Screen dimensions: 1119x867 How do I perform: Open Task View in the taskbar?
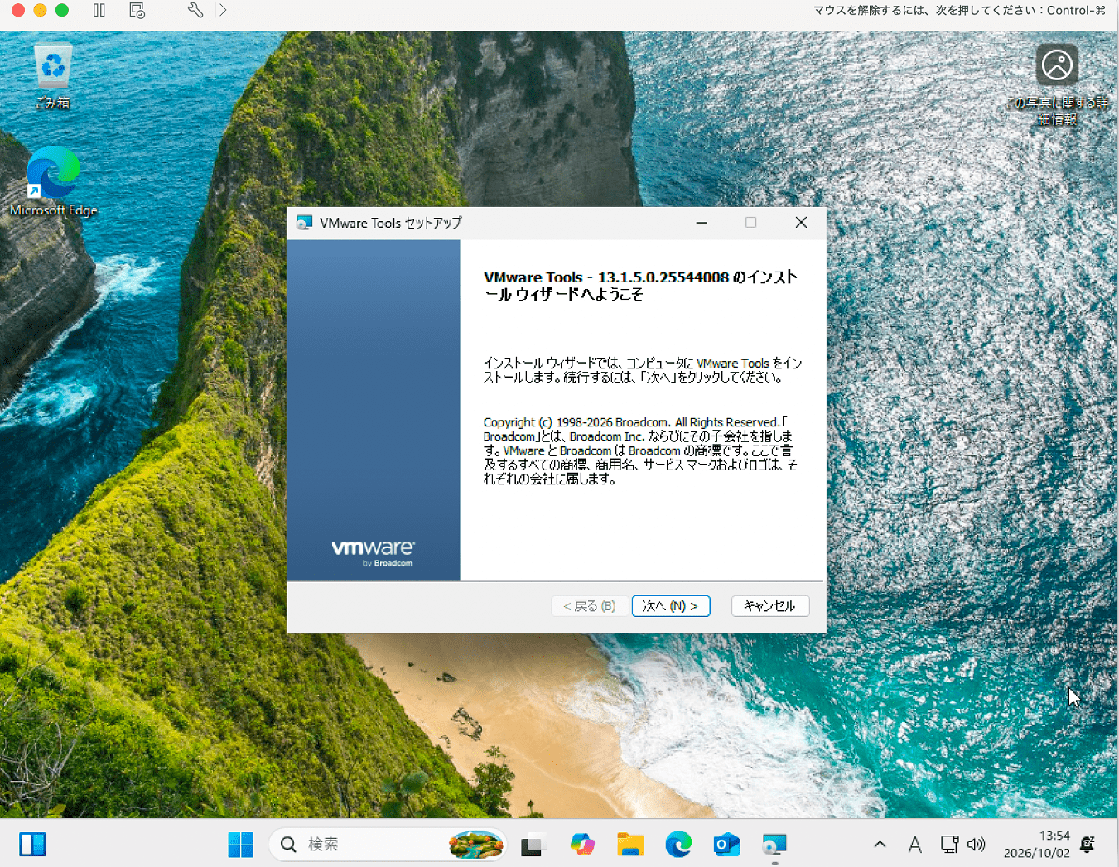[534, 845]
